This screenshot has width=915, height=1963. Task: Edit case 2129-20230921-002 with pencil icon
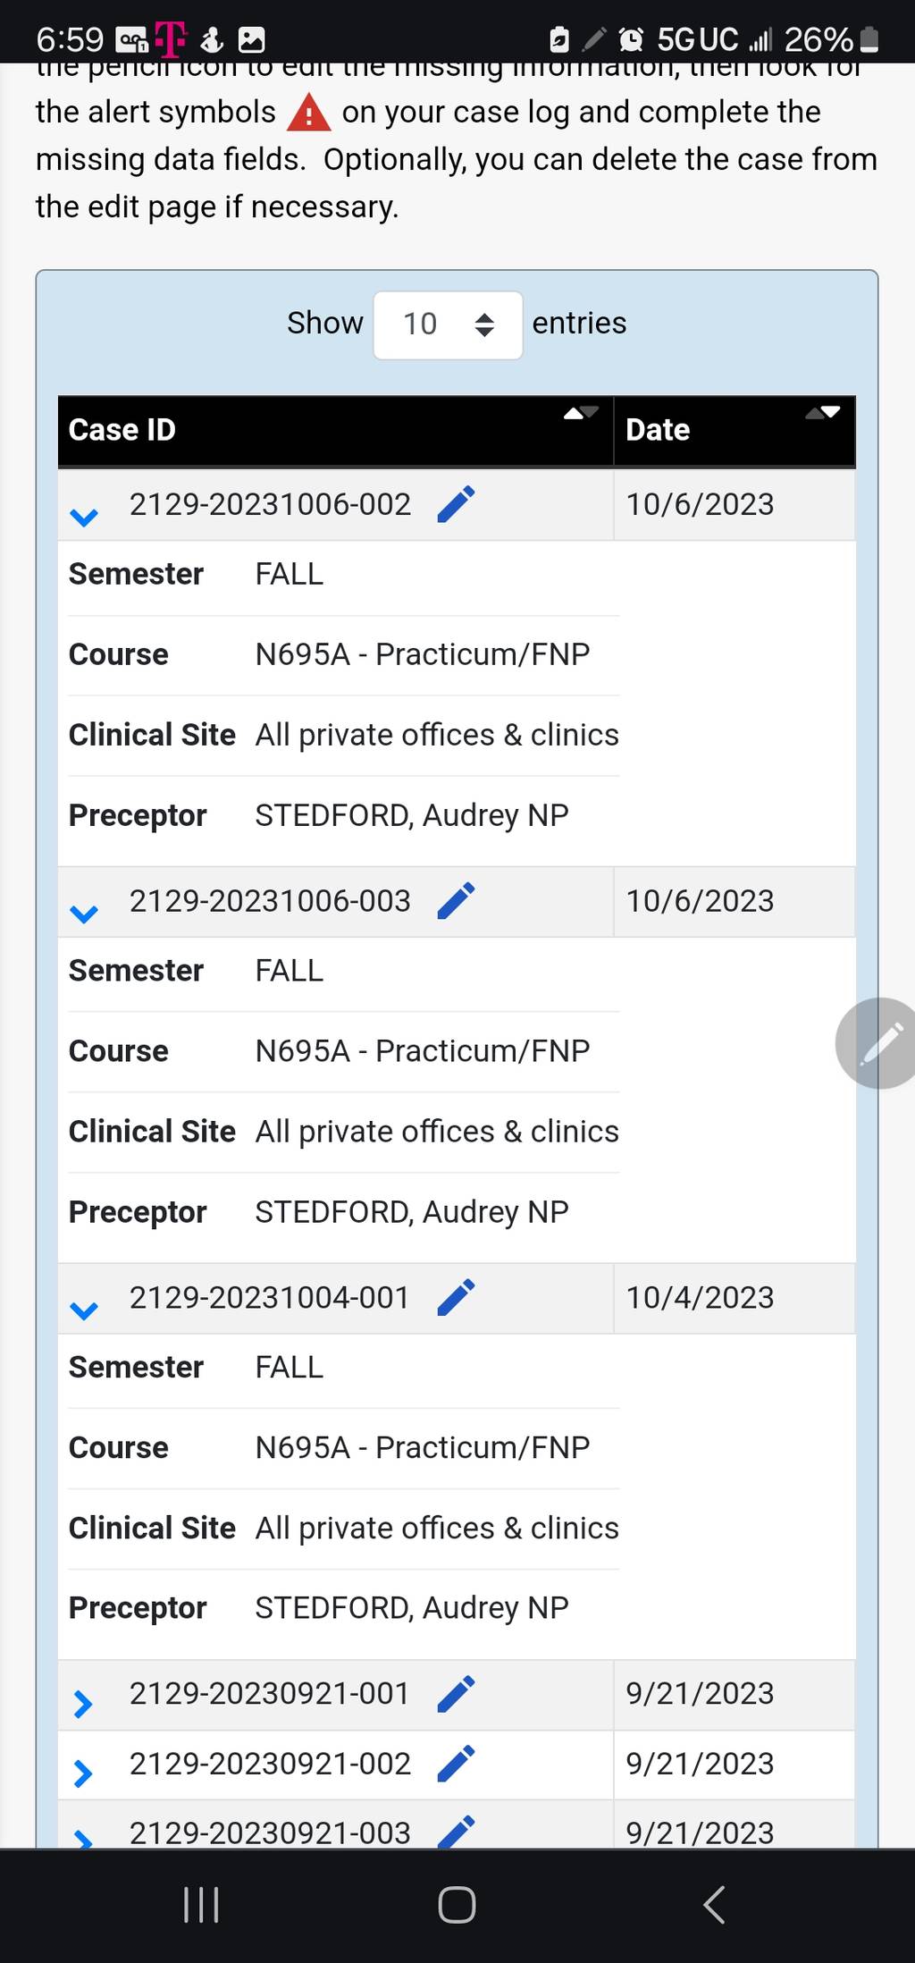[x=456, y=1764]
